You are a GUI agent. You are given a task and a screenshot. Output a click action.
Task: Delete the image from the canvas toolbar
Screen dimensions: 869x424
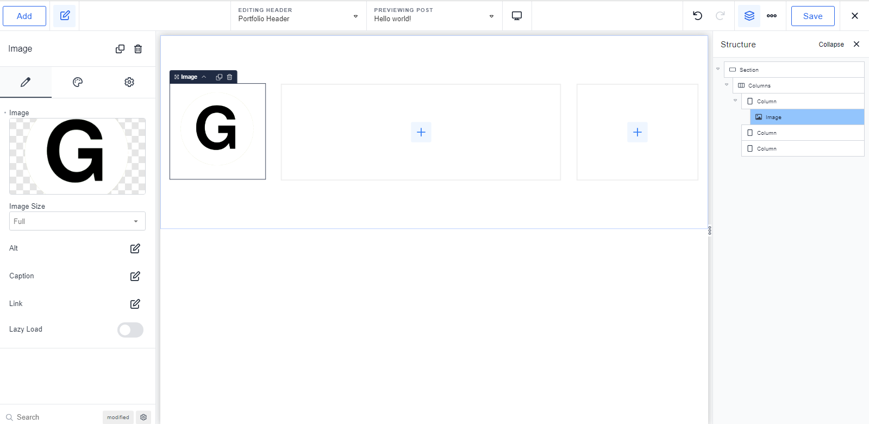point(229,77)
